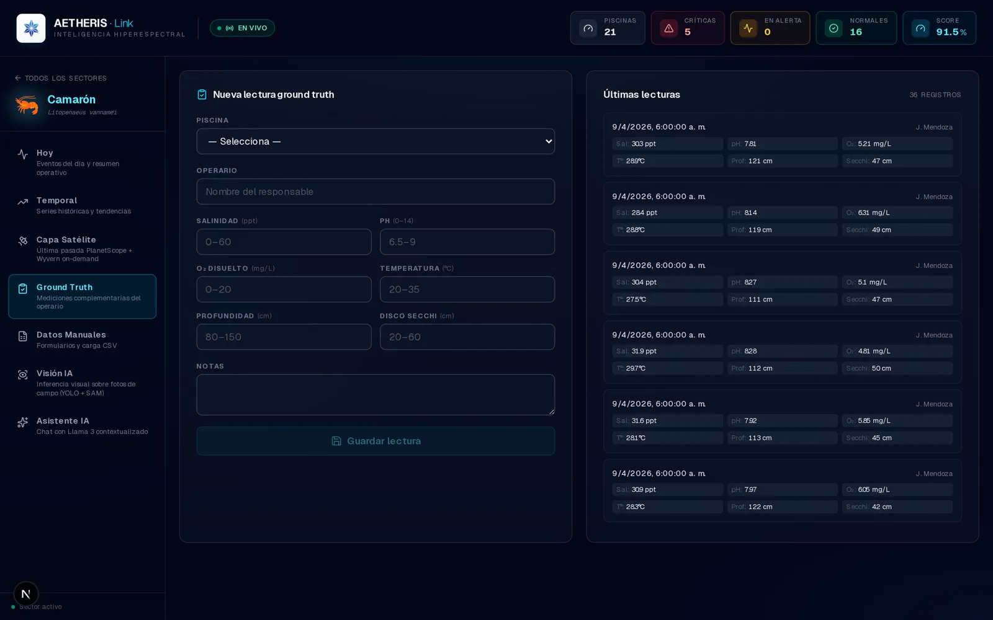Click the back arrow beside Todos los sectores

tap(18, 78)
